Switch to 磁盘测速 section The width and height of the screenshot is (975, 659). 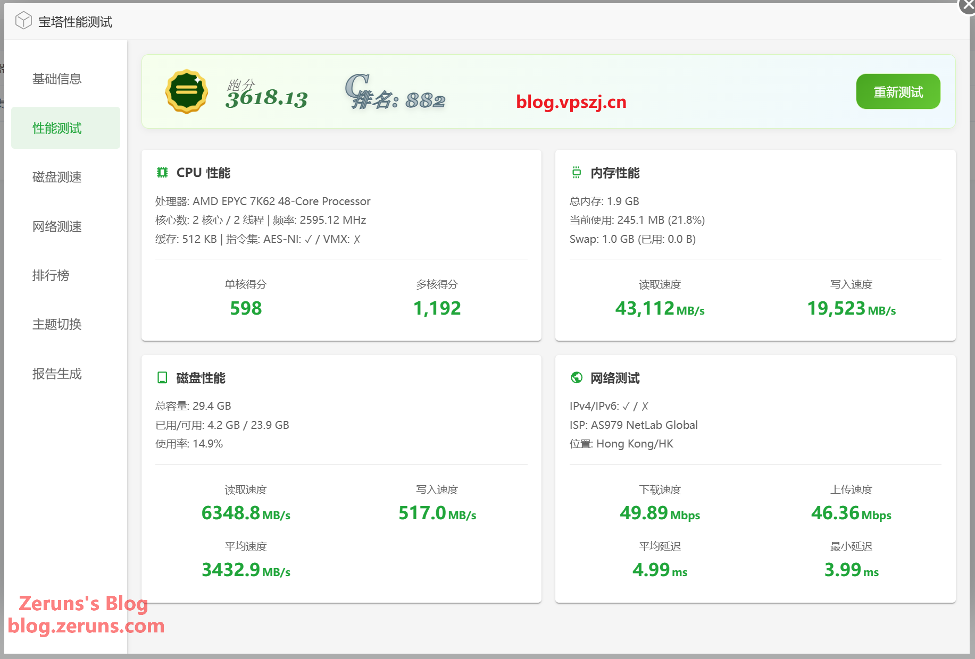(x=57, y=177)
